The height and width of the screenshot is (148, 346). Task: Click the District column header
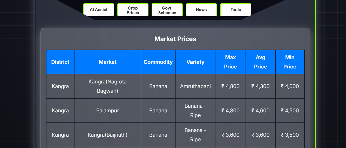coord(60,62)
